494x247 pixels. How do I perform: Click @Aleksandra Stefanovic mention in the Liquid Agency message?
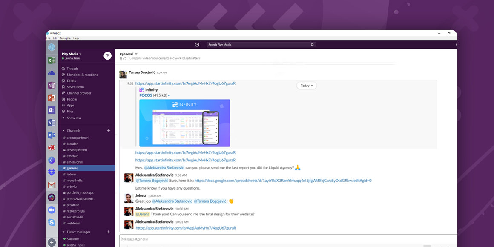tap(164, 168)
